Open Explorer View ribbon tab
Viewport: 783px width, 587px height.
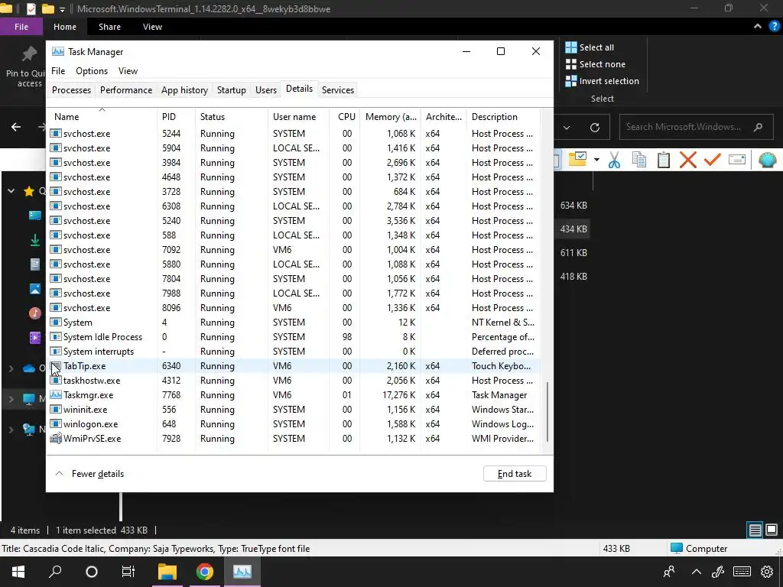(152, 27)
